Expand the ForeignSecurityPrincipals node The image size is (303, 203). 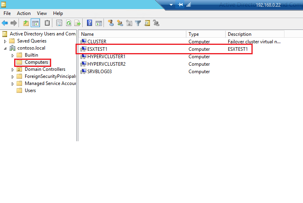click(13, 77)
